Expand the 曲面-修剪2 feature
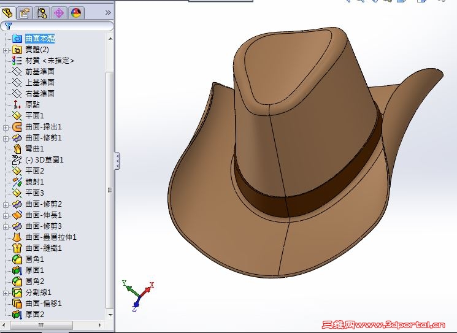The height and width of the screenshot is (333, 457). [6, 205]
